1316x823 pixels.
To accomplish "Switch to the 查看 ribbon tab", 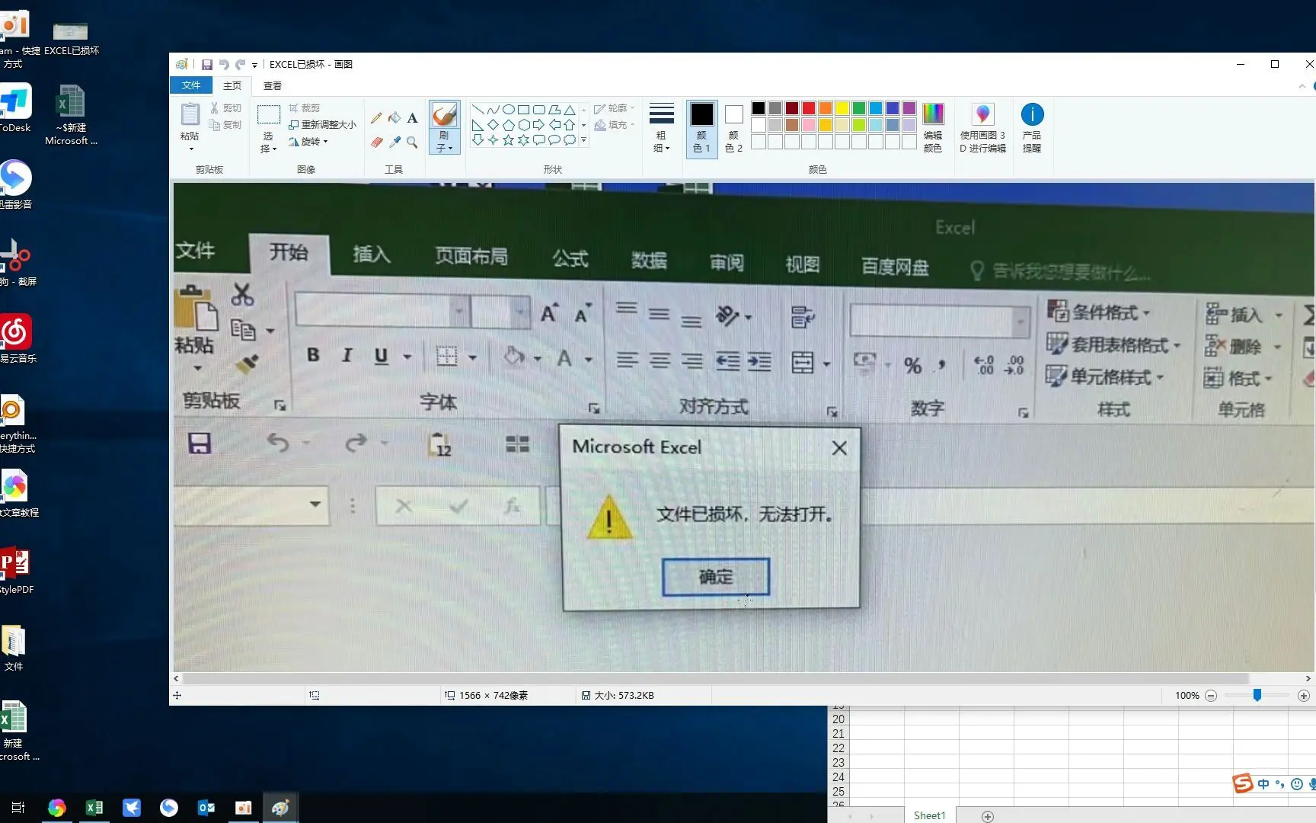I will (273, 86).
